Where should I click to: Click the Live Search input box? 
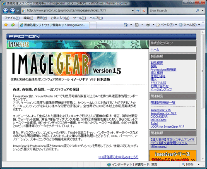[172, 11]
